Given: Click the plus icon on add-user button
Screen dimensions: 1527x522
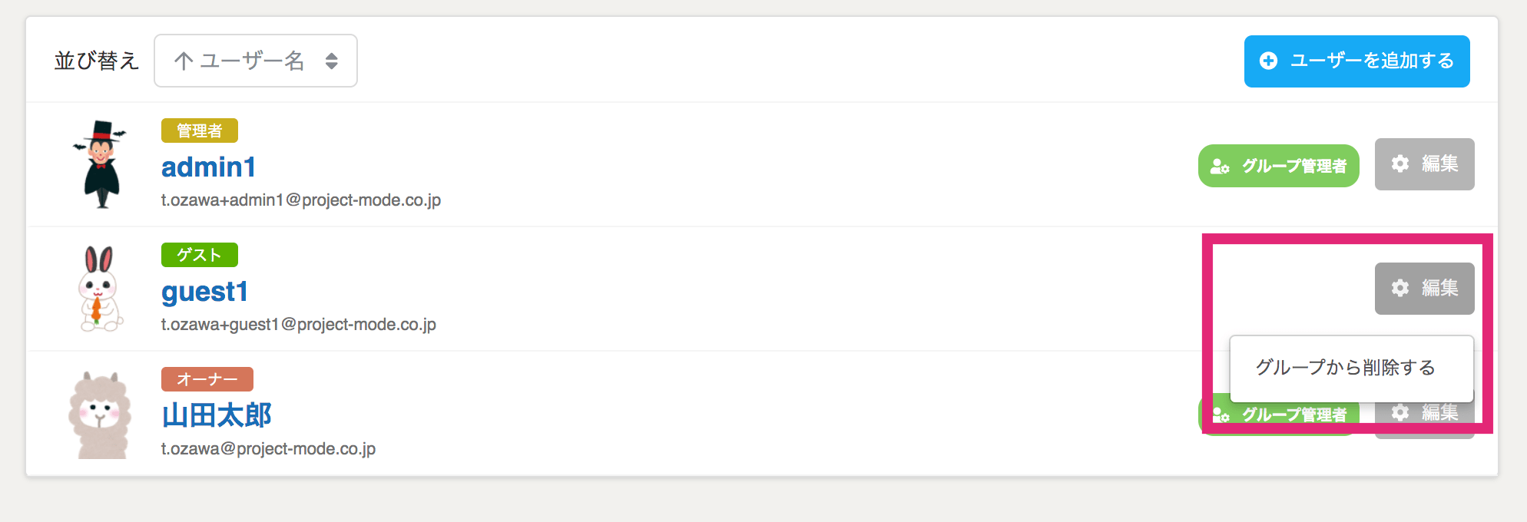Looking at the screenshot, I should [x=1268, y=61].
